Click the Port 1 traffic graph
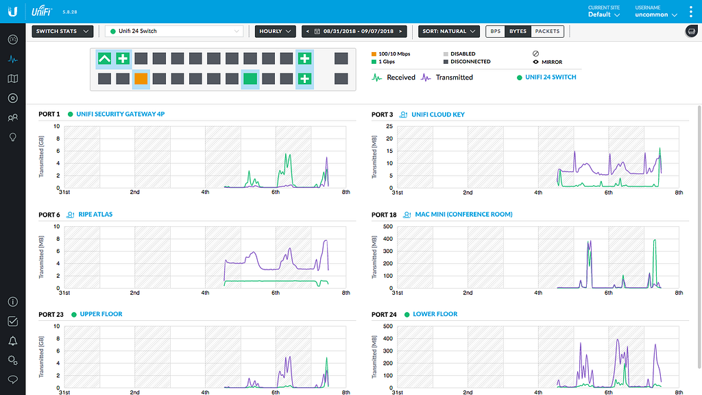 [205, 157]
